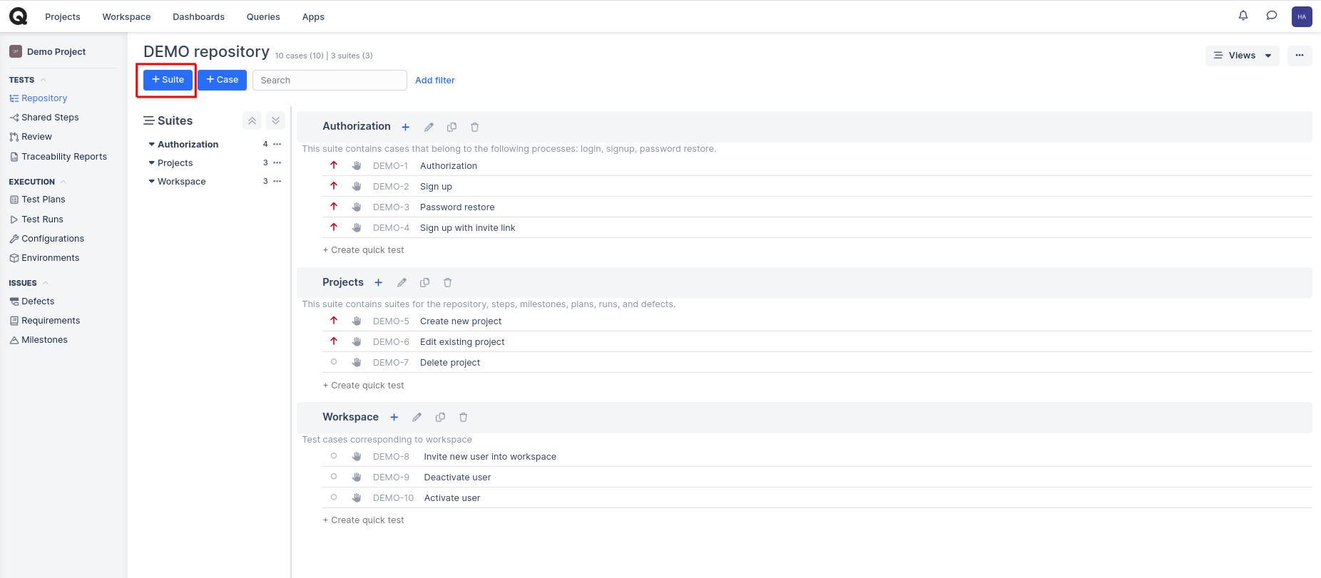This screenshot has width=1321, height=578.
Task: Open the chat messages icon
Action: click(1271, 16)
